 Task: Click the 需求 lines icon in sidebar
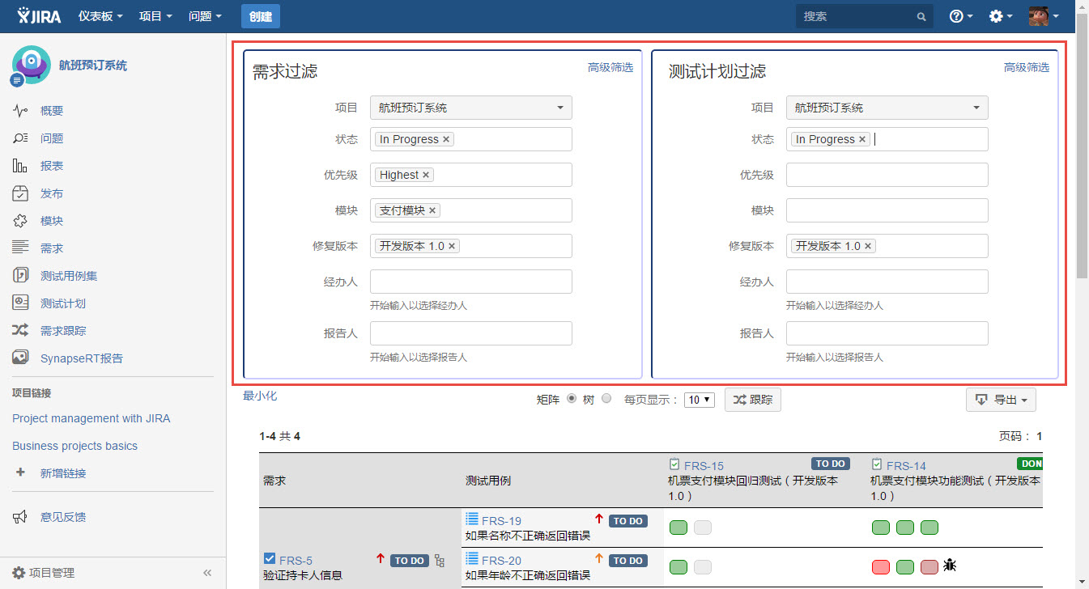coord(20,248)
